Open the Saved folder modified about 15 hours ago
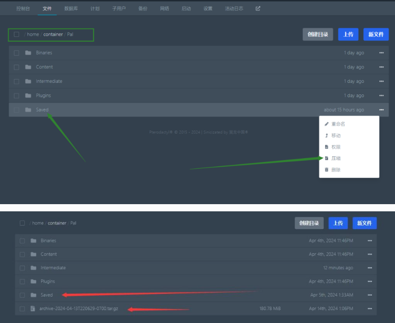Viewport: 395px width, 323px height. [42, 110]
